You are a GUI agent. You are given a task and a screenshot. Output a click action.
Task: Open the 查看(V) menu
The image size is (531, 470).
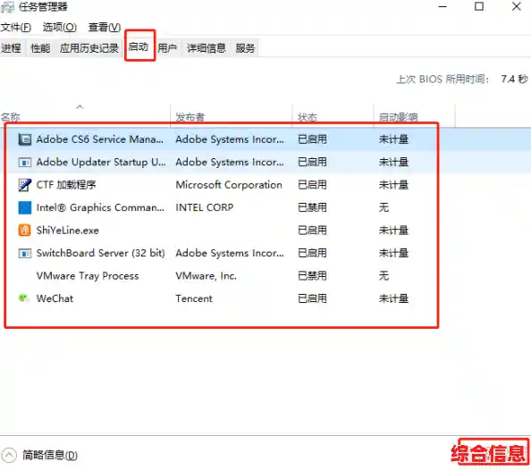(105, 27)
